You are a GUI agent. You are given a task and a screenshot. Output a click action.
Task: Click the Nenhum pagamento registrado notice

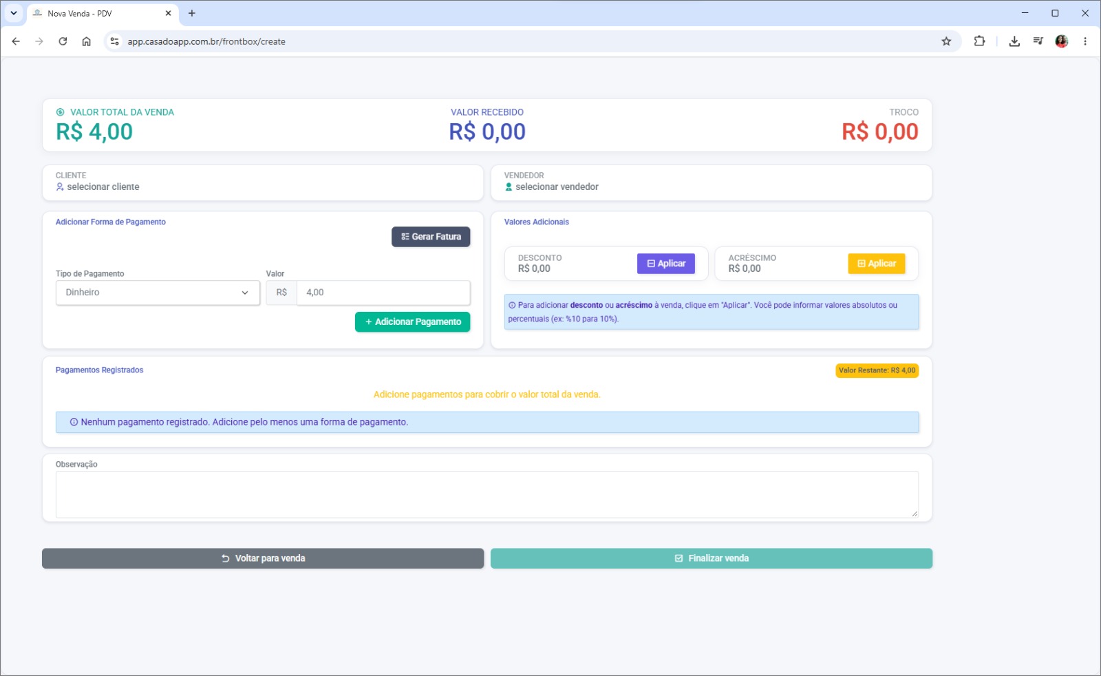pyautogui.click(x=487, y=422)
